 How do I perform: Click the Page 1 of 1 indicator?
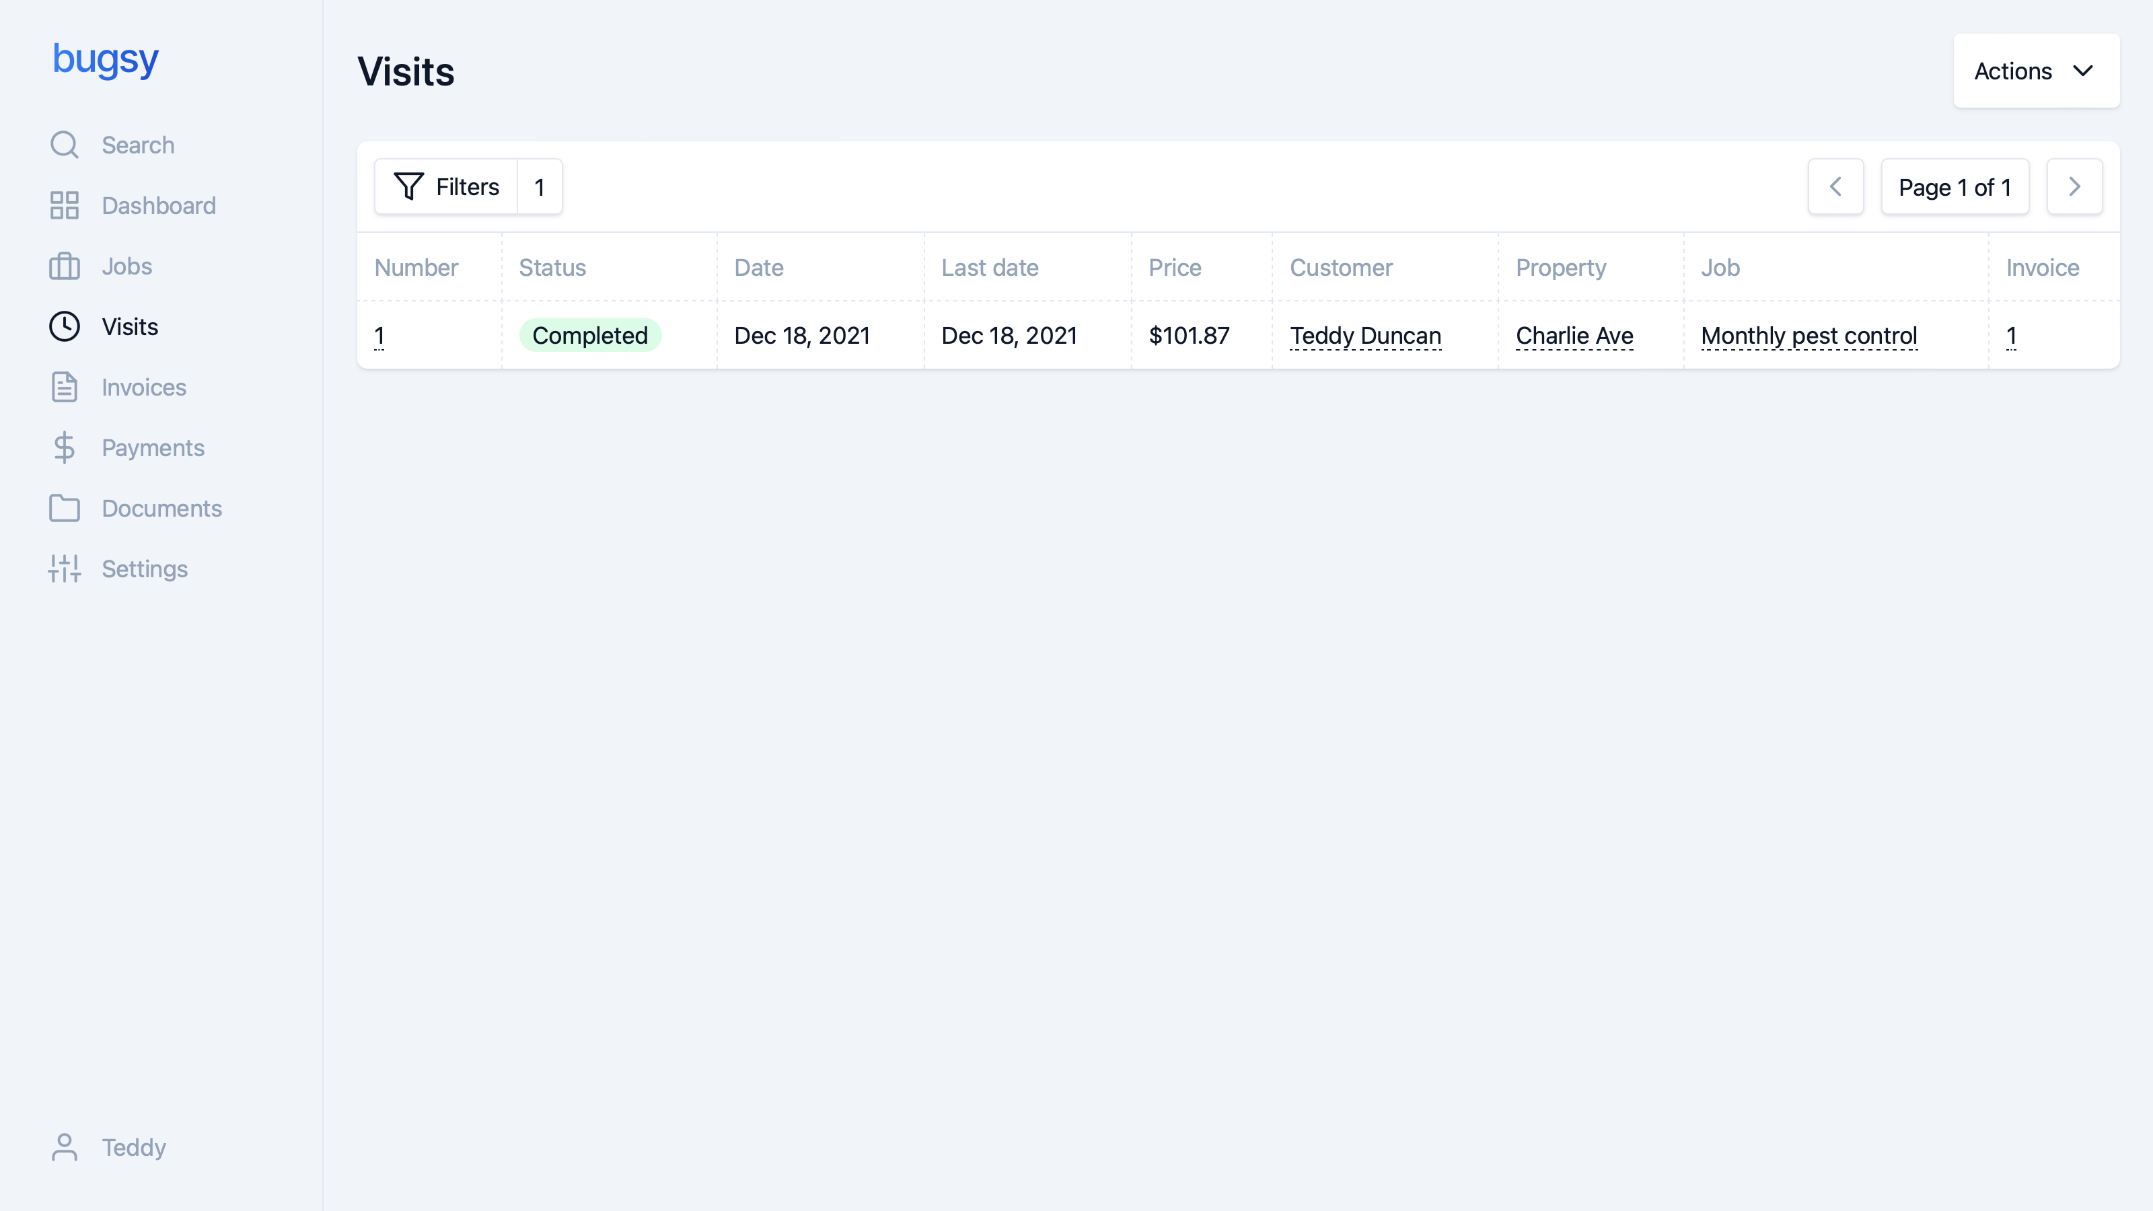(x=1954, y=186)
